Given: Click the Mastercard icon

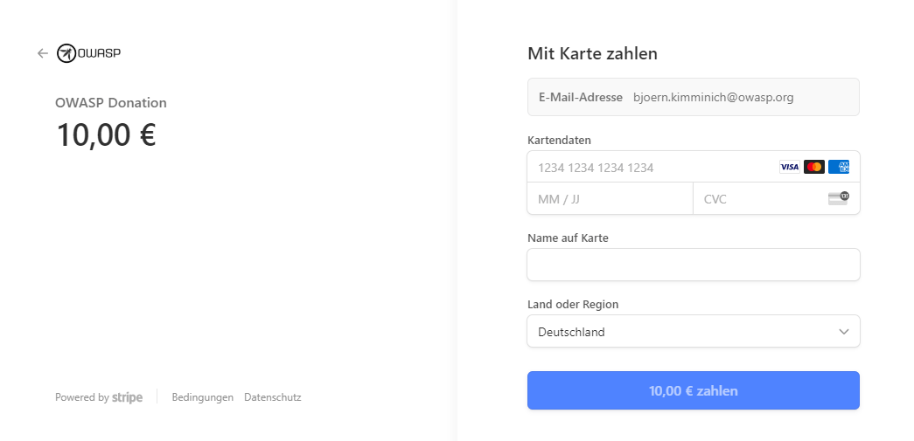Looking at the screenshot, I should 813,167.
